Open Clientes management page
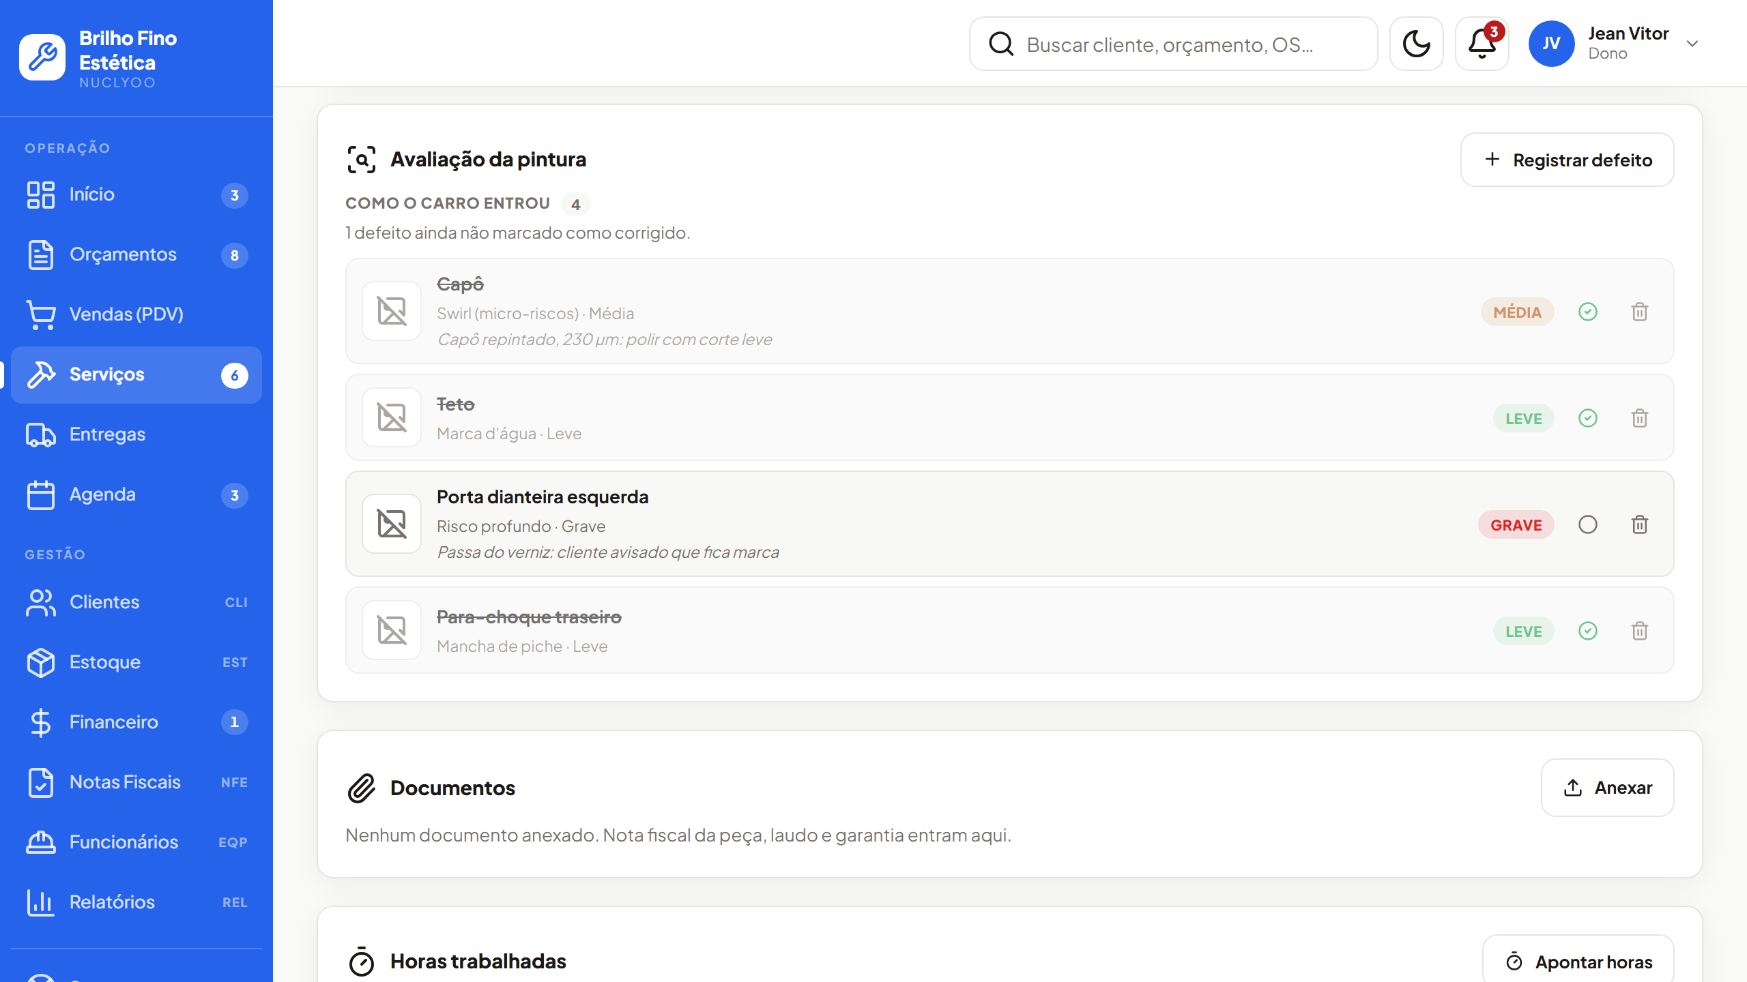 [x=136, y=602]
